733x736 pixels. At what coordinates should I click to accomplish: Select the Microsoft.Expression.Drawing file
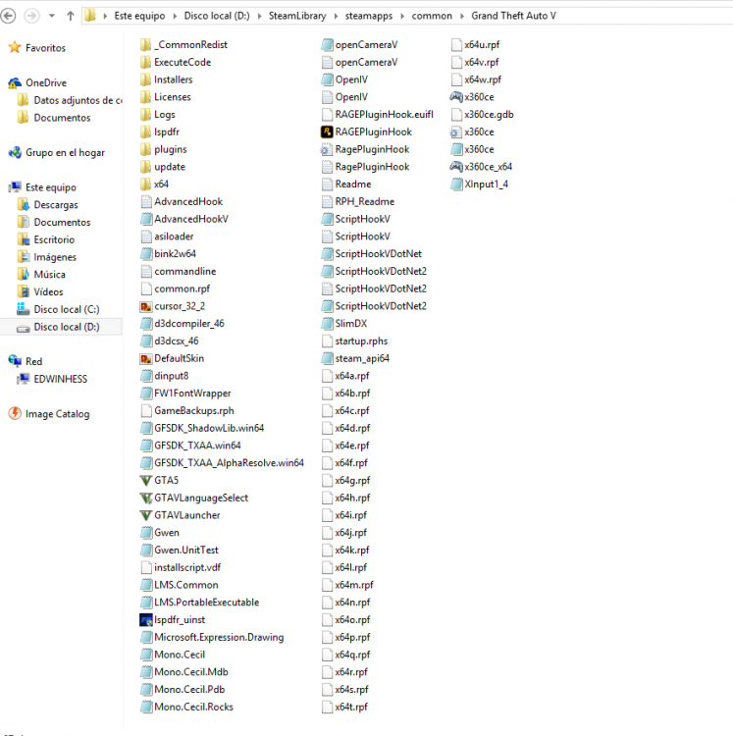(x=212, y=637)
